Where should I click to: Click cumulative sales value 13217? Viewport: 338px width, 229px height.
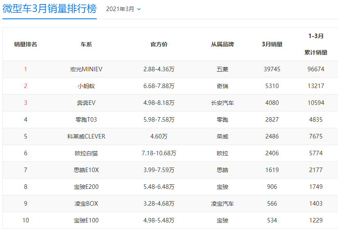tap(316, 86)
